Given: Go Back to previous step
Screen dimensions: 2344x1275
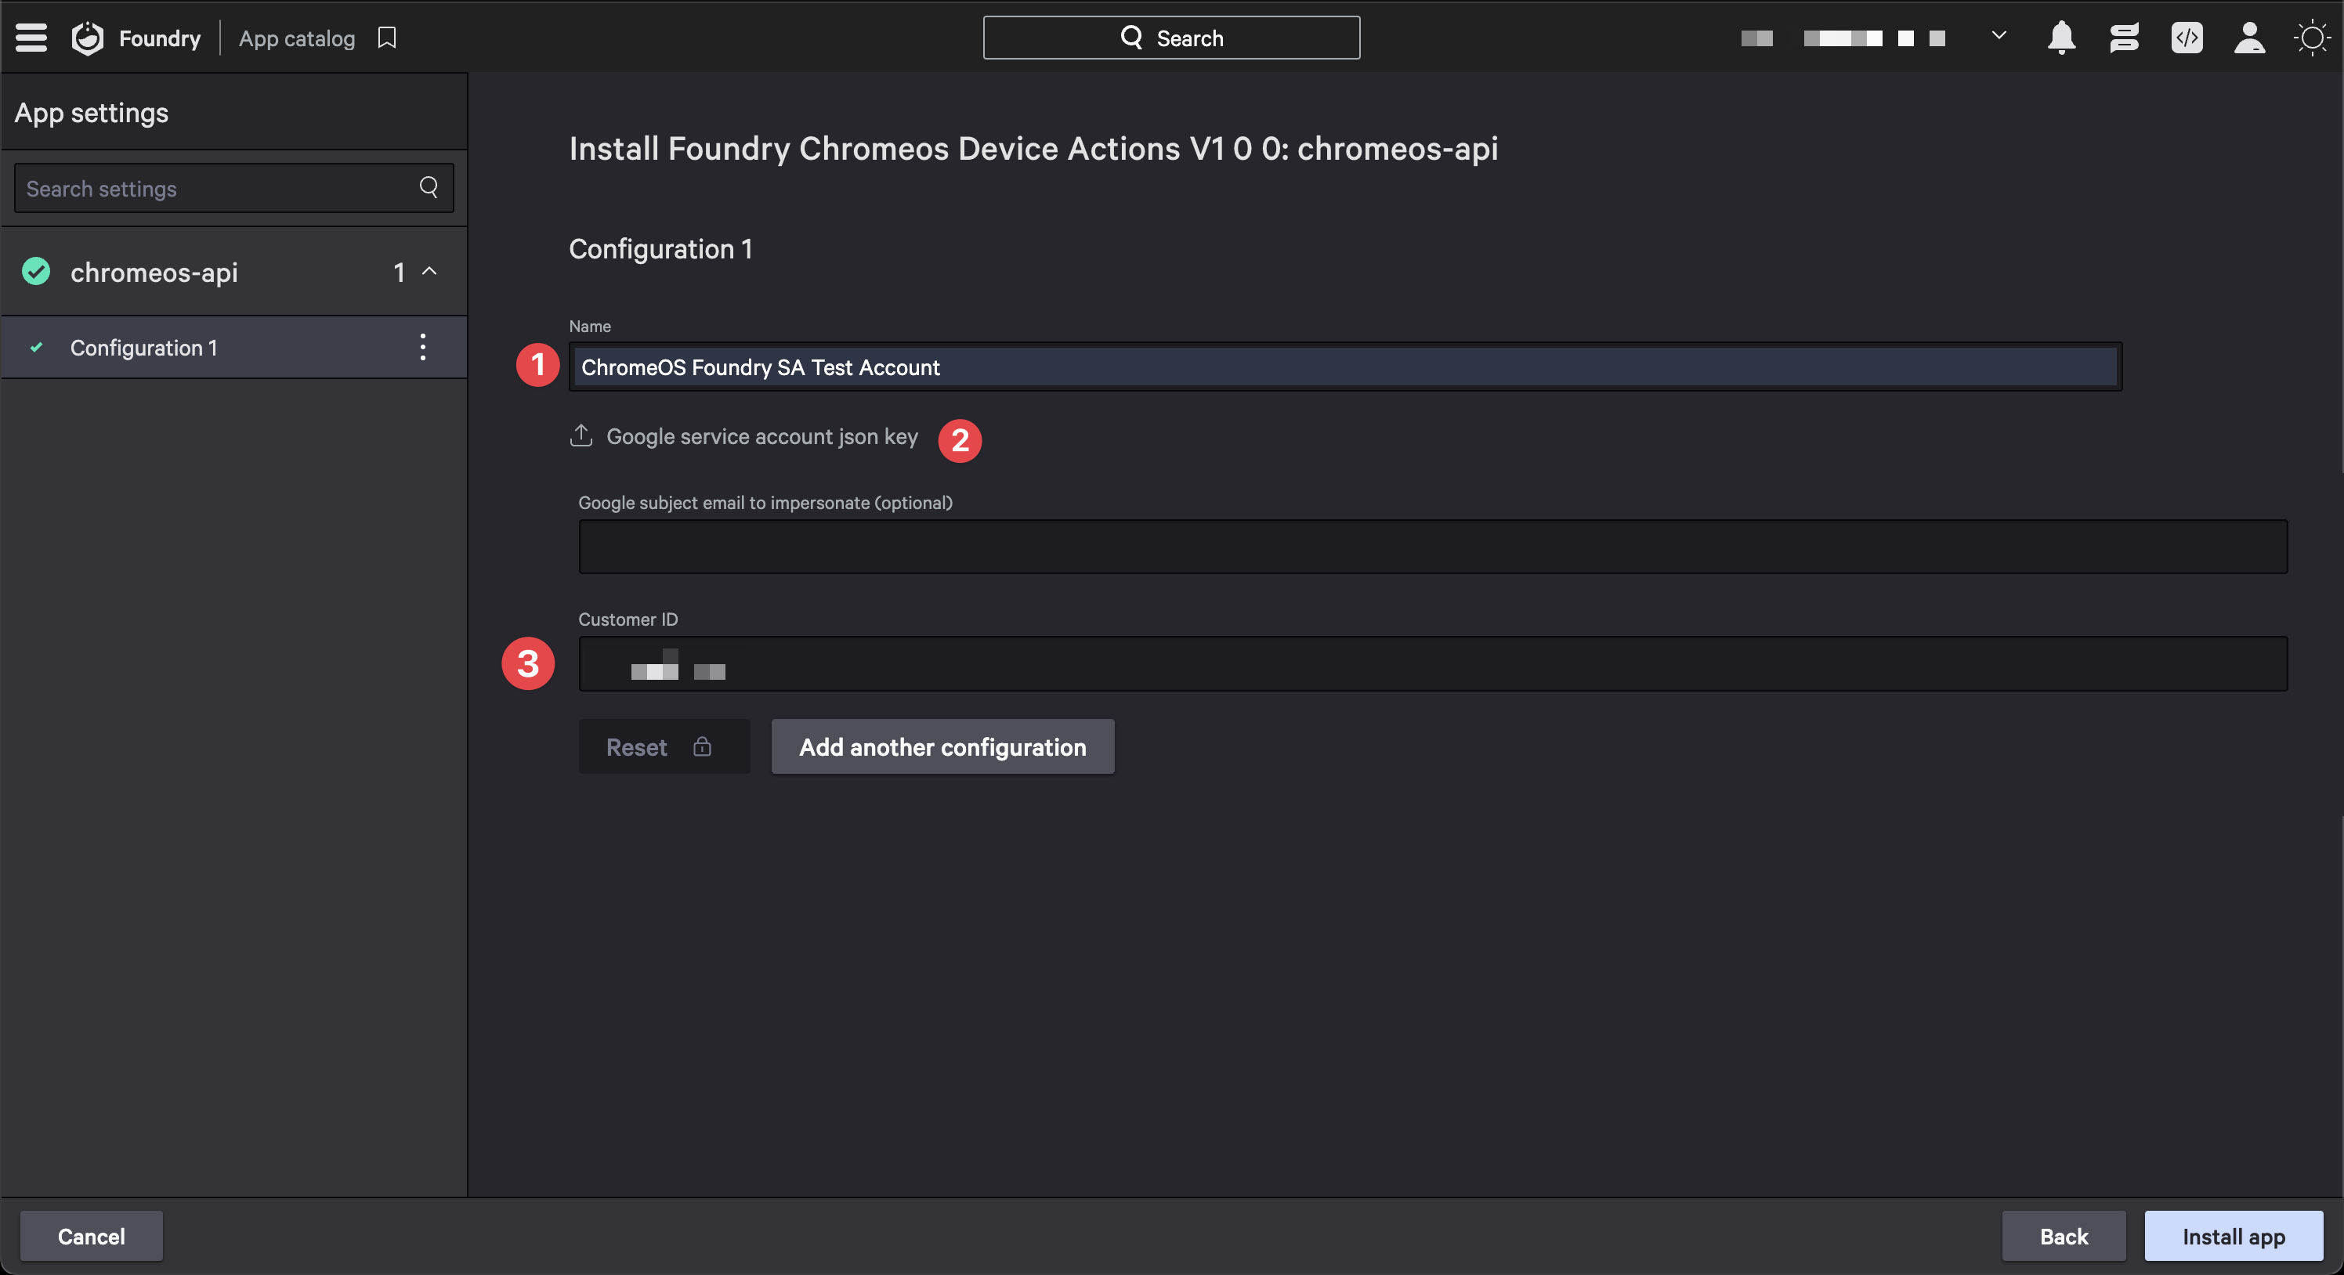Looking at the screenshot, I should [x=2063, y=1236].
